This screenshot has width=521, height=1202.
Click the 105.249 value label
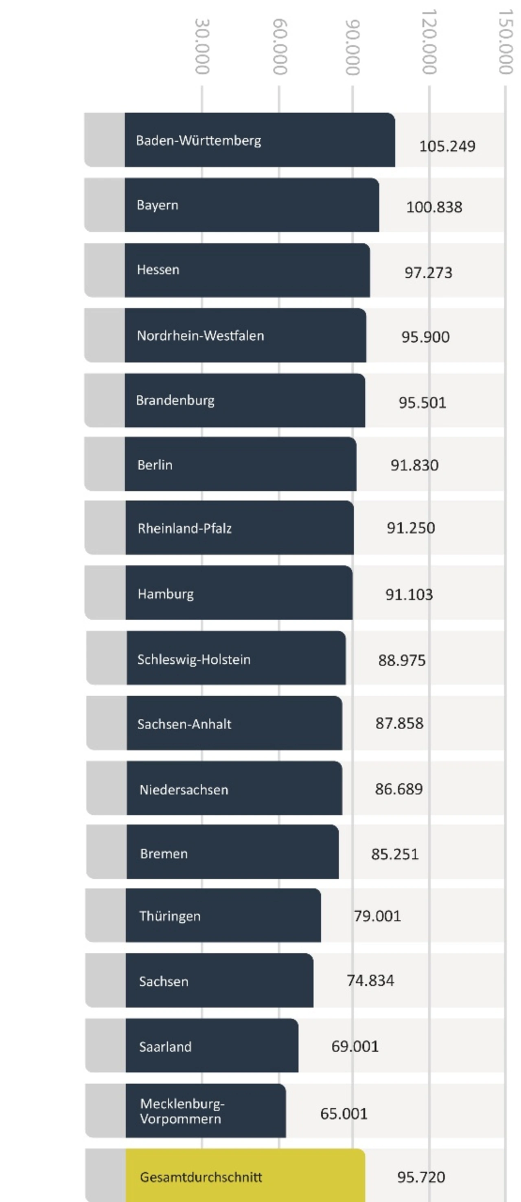click(447, 146)
